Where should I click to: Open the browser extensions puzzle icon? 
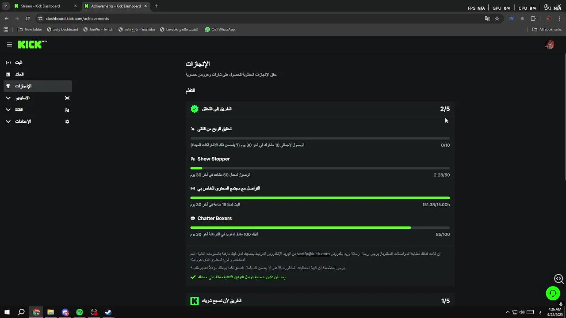[533, 19]
